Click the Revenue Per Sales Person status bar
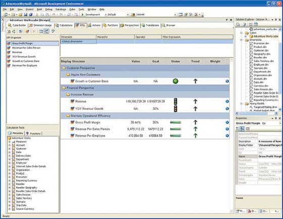This screenshot has height=219, width=283. [x=175, y=129]
